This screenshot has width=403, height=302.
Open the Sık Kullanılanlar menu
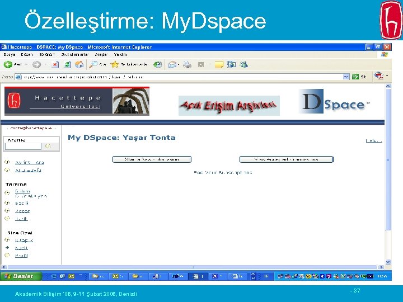coord(75,54)
